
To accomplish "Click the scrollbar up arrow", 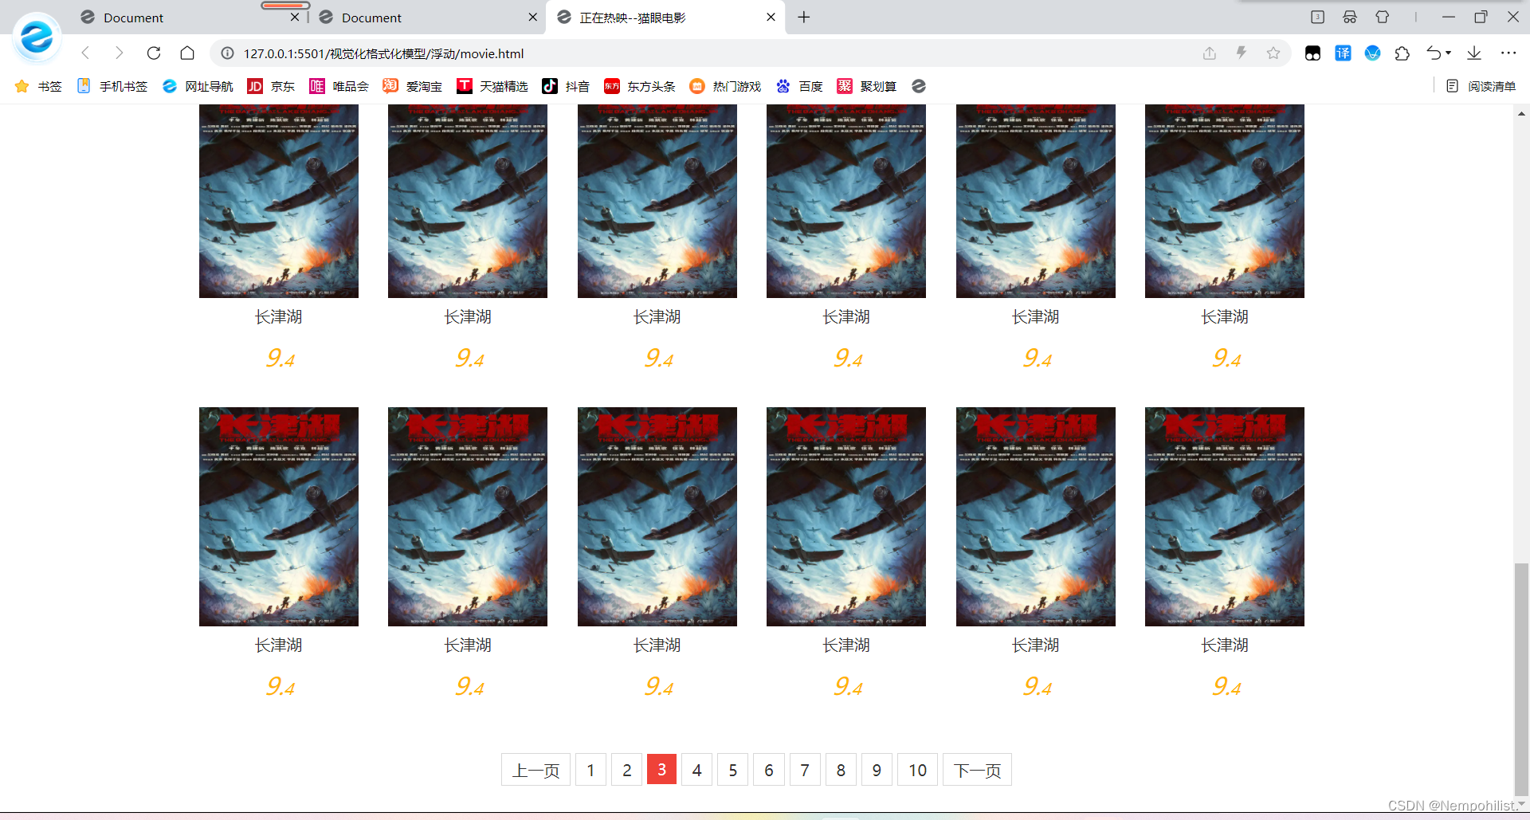I will point(1521,114).
